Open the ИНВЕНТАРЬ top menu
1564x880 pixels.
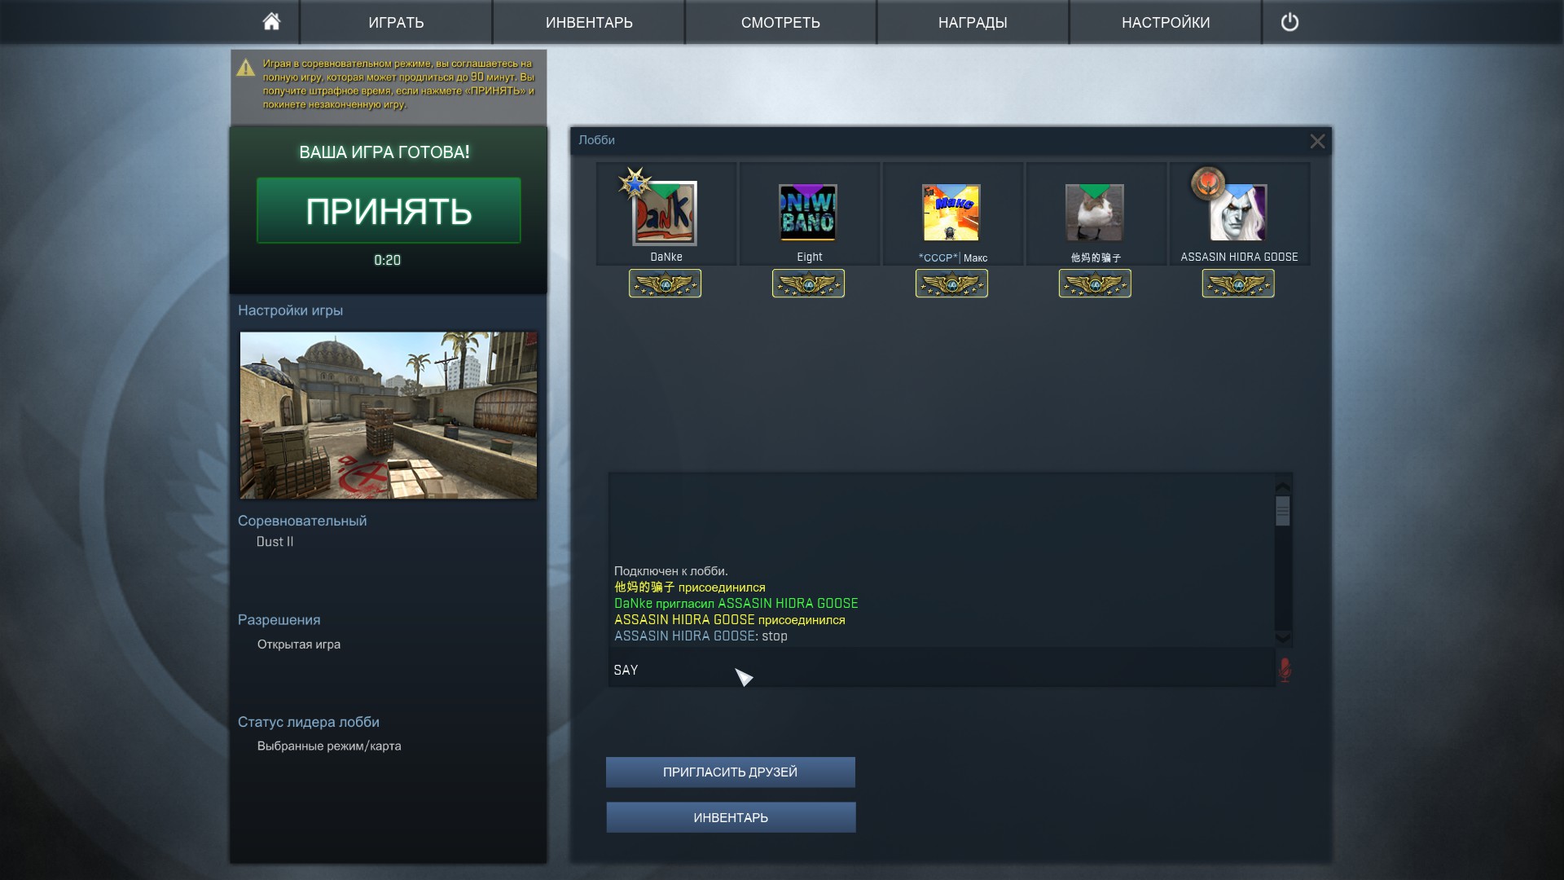588,22
